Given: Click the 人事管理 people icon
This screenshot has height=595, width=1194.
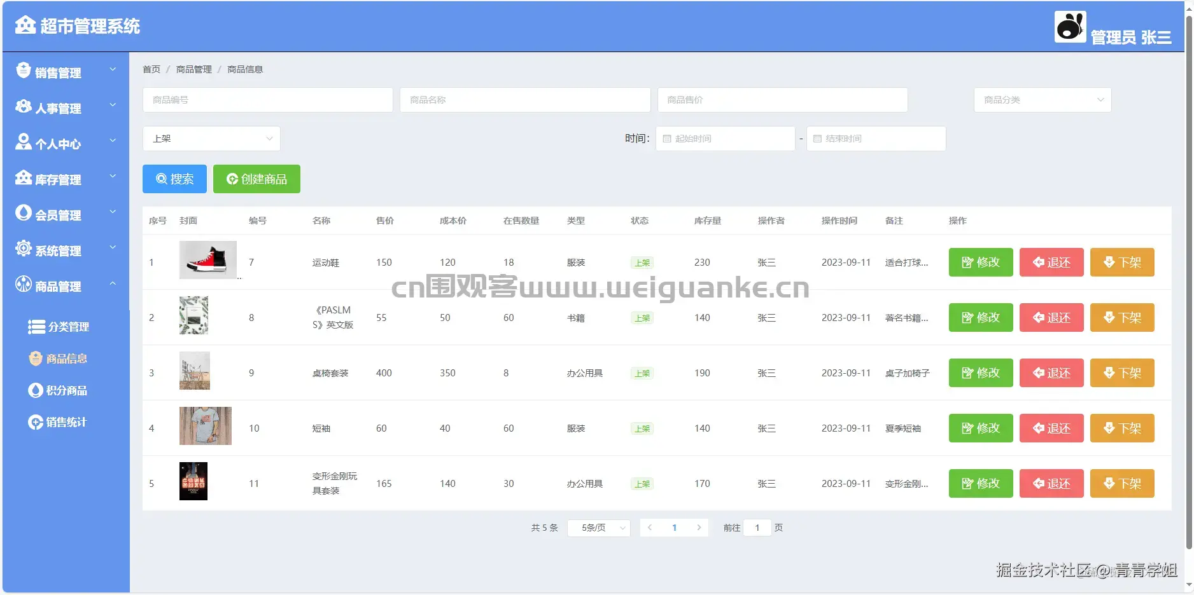Looking at the screenshot, I should tap(24, 106).
